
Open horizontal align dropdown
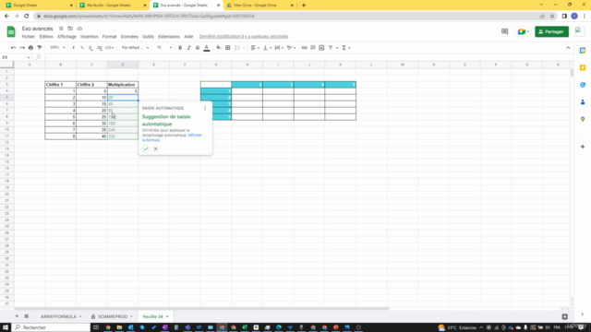click(x=255, y=48)
